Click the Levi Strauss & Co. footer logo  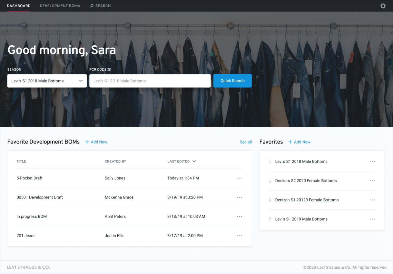click(28, 267)
